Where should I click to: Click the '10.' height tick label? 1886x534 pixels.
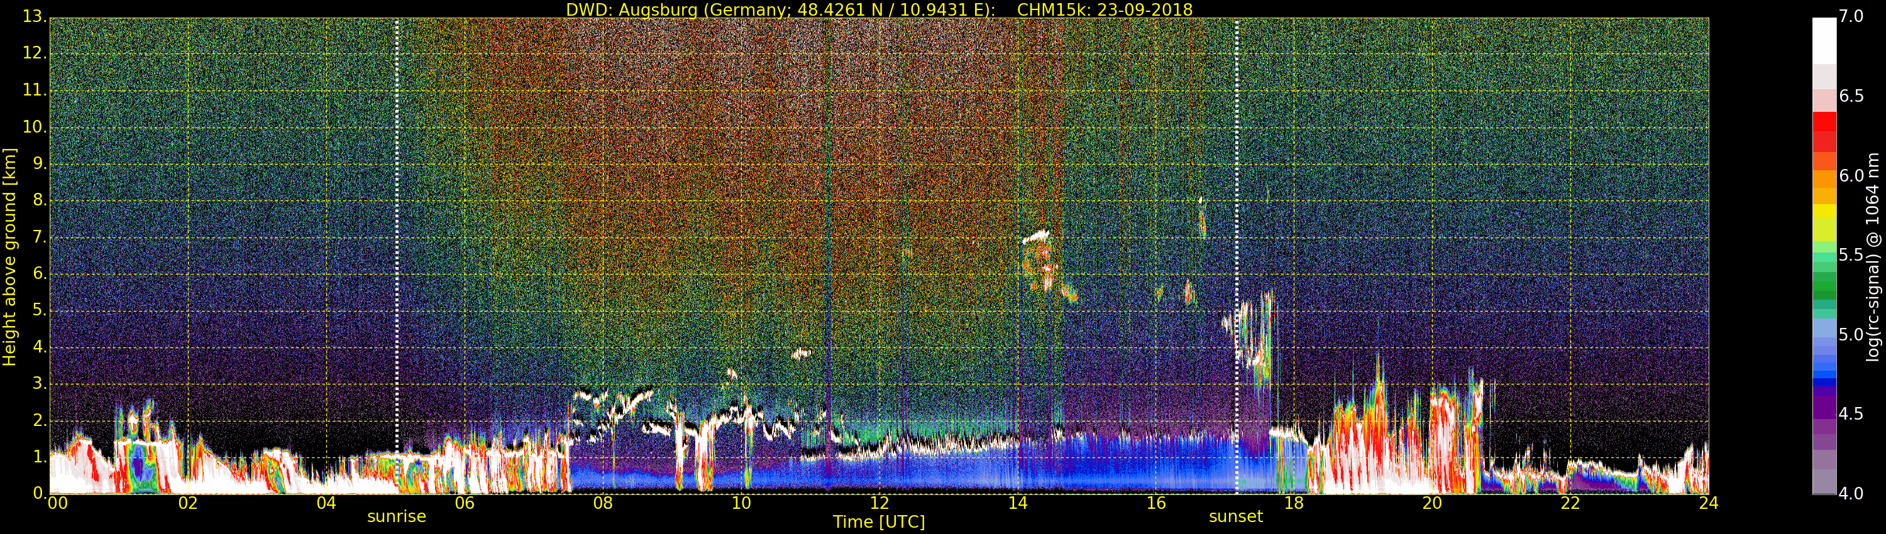(x=35, y=126)
